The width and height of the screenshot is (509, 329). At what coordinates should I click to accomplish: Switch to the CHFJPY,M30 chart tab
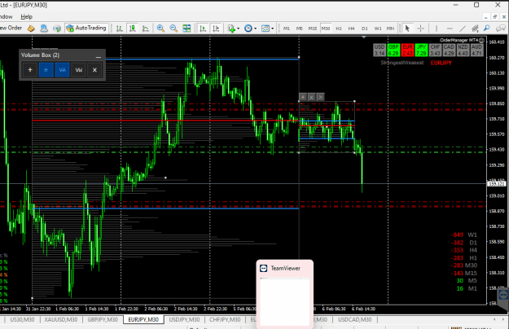225,319
